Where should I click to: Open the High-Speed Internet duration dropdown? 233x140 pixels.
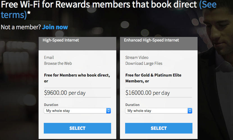coord(75,111)
